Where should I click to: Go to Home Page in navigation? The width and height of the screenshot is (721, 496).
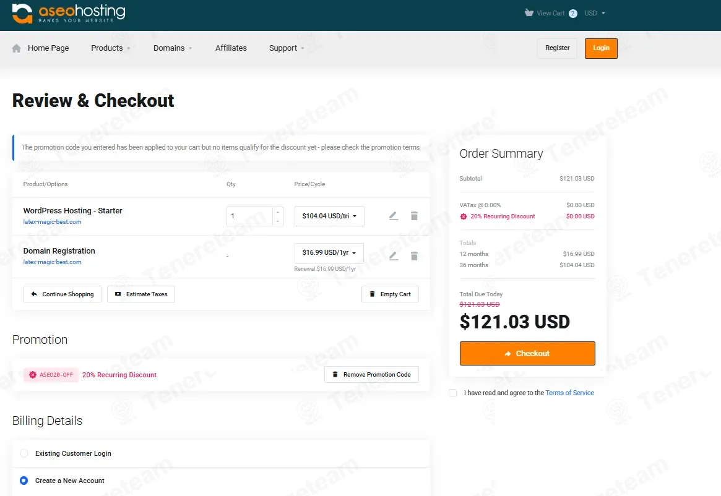[x=48, y=48]
